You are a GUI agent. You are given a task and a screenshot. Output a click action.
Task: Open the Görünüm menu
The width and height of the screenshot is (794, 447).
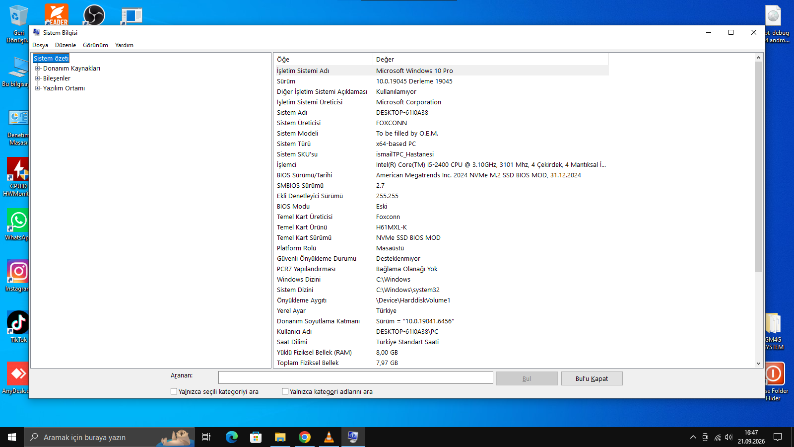tap(95, 45)
